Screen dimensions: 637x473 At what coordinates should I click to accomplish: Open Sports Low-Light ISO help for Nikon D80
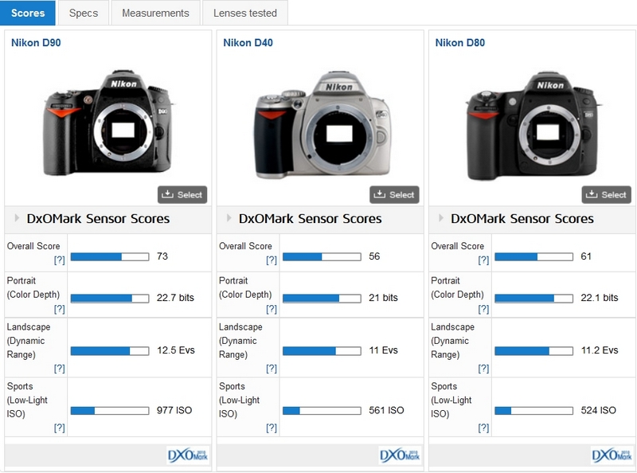(483, 428)
